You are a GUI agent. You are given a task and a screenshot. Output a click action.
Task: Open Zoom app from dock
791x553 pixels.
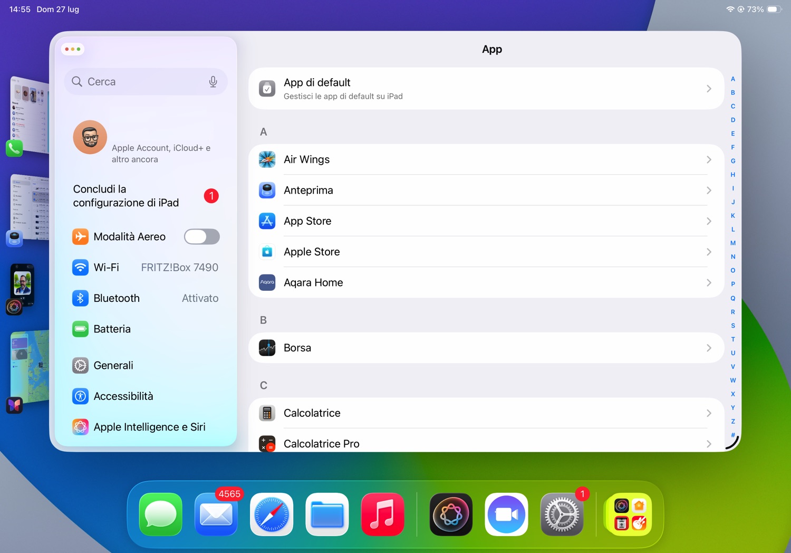coord(506,514)
